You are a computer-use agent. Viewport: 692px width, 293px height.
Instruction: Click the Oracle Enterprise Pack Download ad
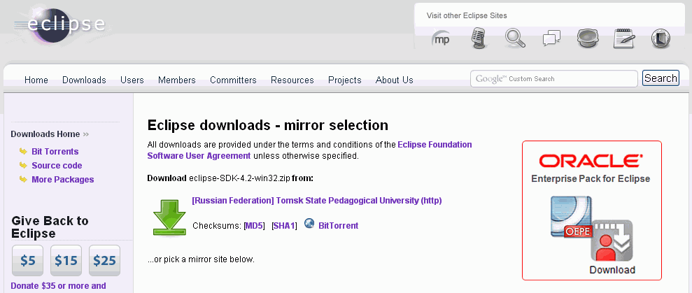(x=592, y=210)
